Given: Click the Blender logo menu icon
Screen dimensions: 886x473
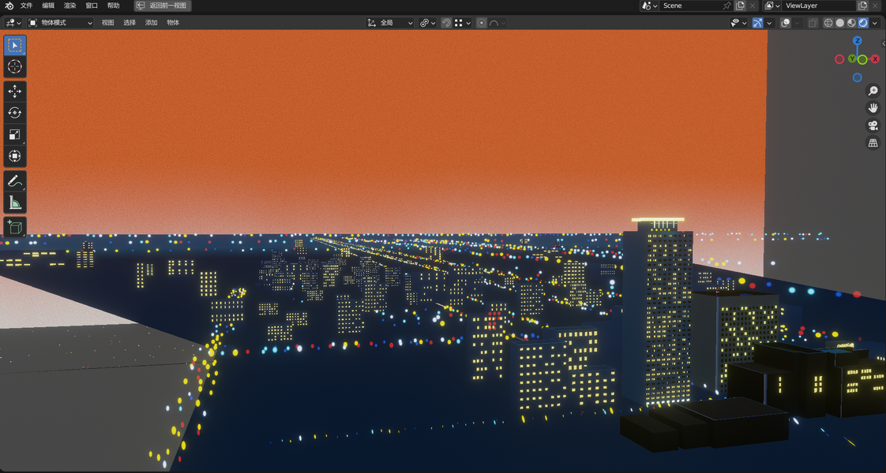Looking at the screenshot, I should click(9, 6).
